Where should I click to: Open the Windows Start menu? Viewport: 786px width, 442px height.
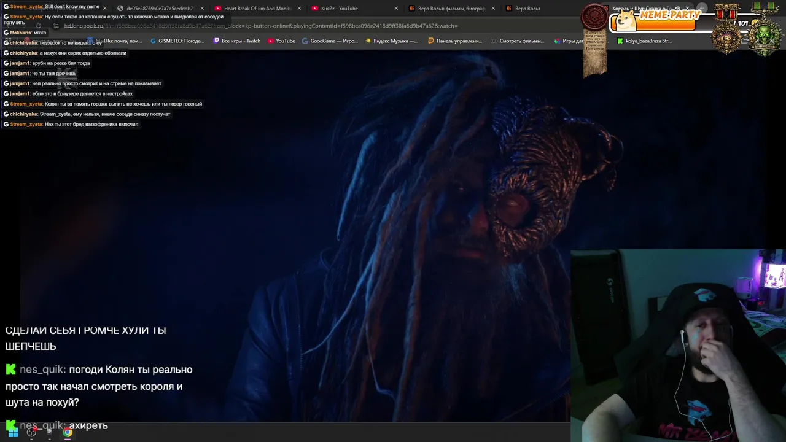click(13, 433)
